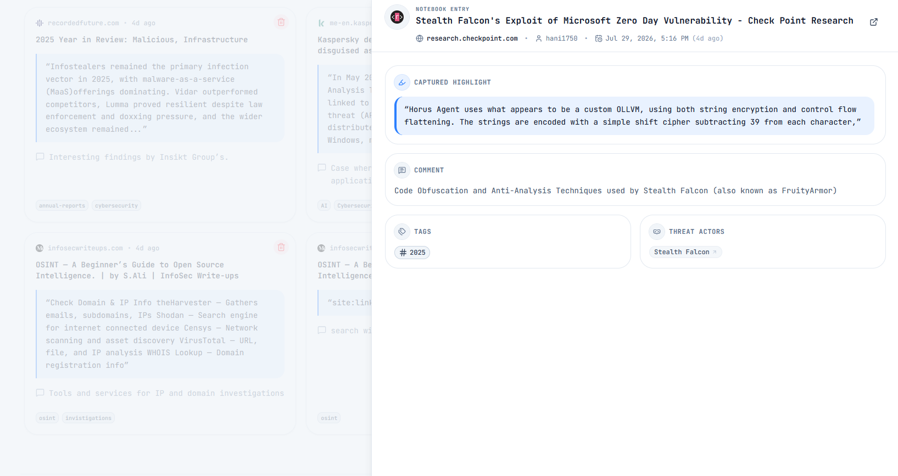The width and height of the screenshot is (898, 476).
Task: Click the Captured Highlight marker icon
Action: (402, 82)
